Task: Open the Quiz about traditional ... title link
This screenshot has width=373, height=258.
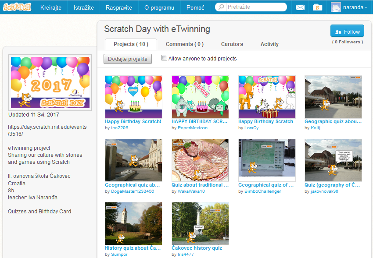Action: click(200, 185)
